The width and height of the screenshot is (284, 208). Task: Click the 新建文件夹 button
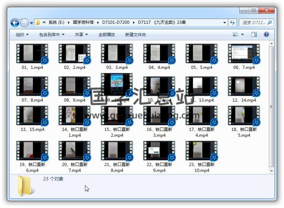pyautogui.click(x=136, y=35)
